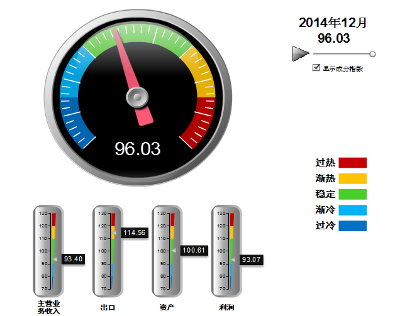
Task: Click the light blue 渐冷 legend swatch
Action: (x=352, y=210)
